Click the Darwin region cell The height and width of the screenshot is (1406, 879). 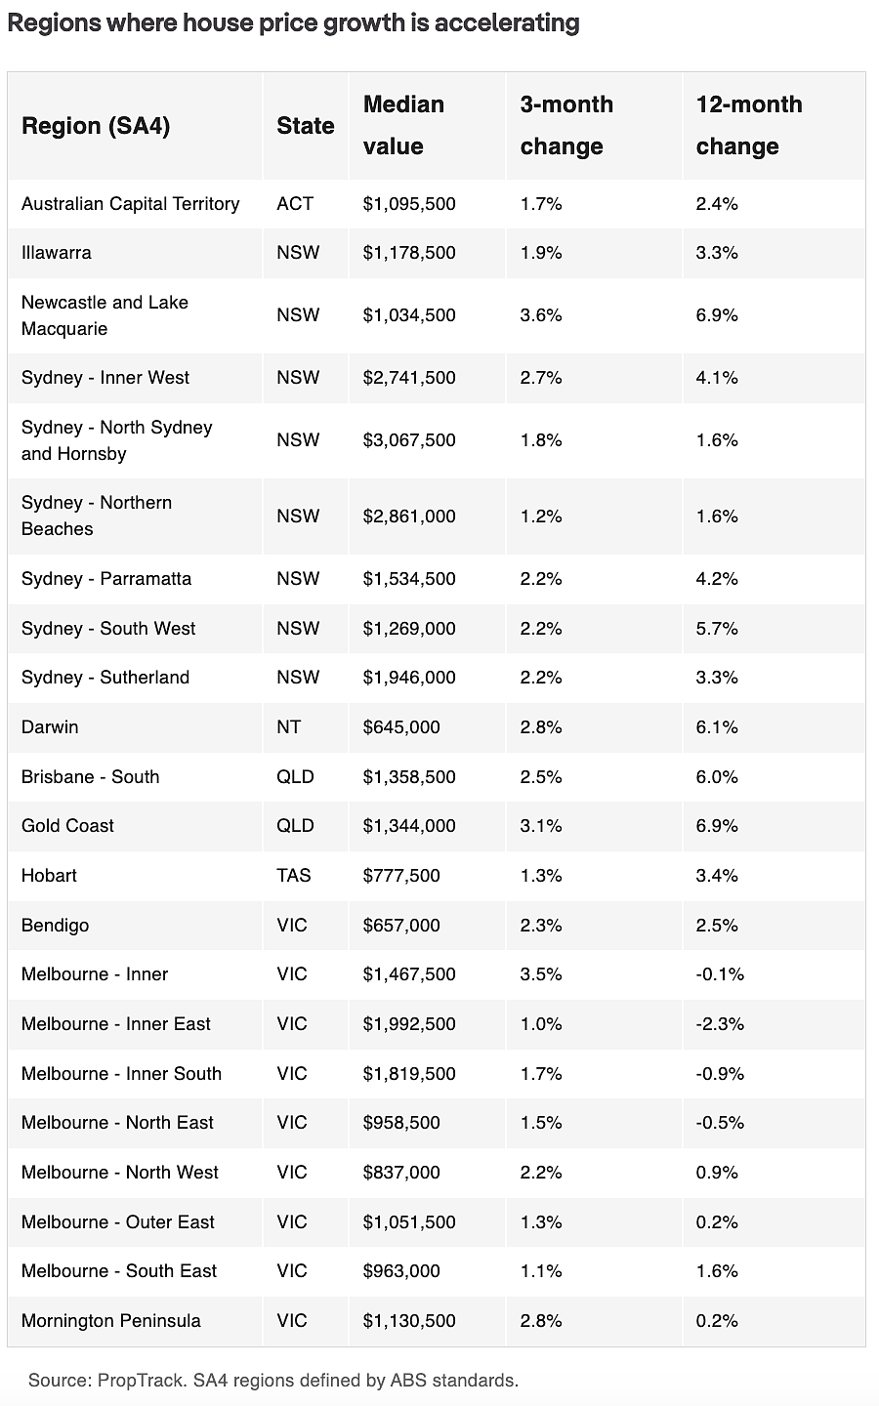50,727
